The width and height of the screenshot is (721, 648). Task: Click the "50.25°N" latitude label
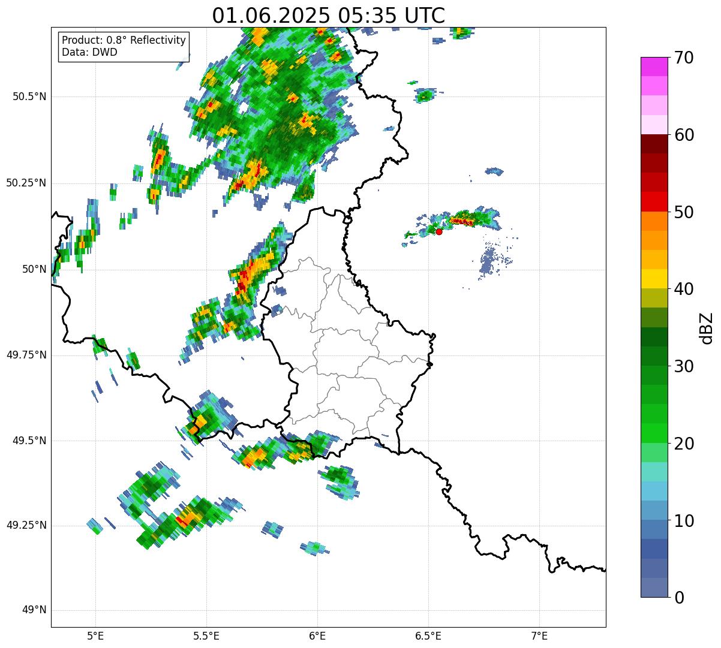[x=26, y=183]
